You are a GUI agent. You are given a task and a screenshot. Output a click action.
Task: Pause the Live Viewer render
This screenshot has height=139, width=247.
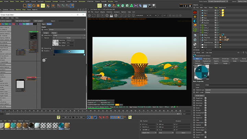click(x=98, y=15)
